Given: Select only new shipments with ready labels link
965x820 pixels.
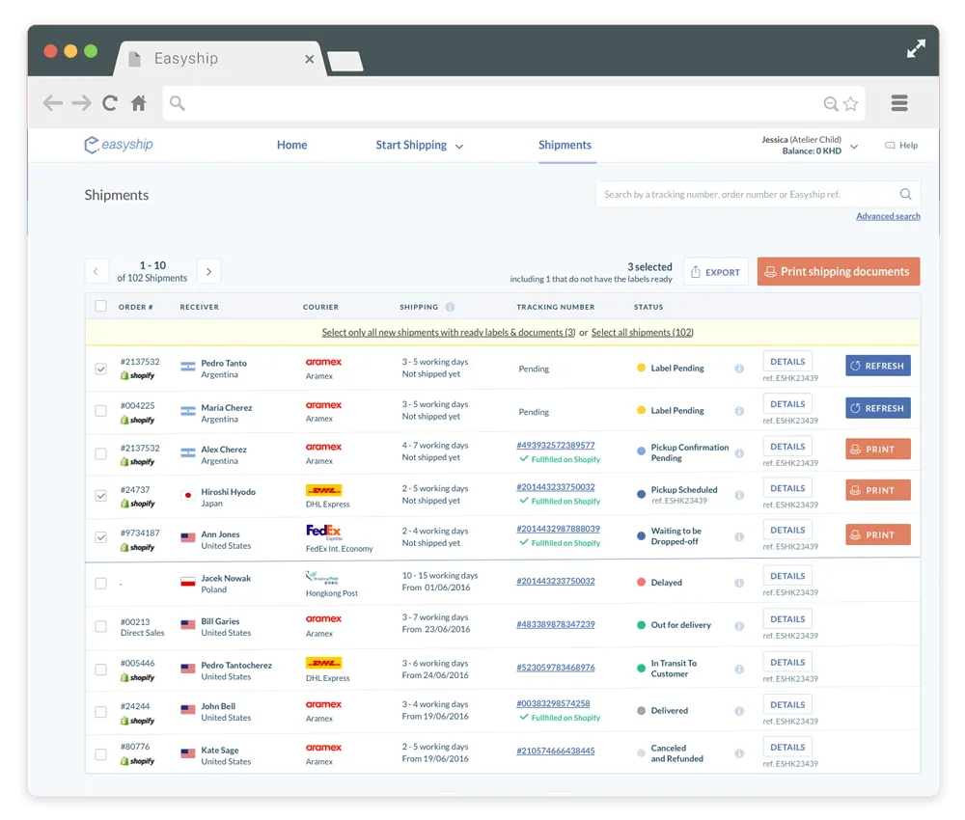Looking at the screenshot, I should click(448, 332).
